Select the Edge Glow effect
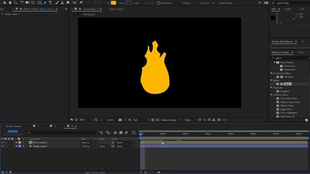Image resolution: width=310 pixels, height=174 pixels. [286, 109]
